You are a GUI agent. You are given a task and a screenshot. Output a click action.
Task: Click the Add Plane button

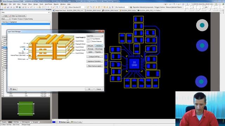click(x=99, y=45)
